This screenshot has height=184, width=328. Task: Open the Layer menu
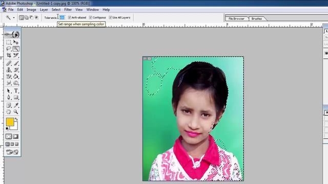point(44,10)
